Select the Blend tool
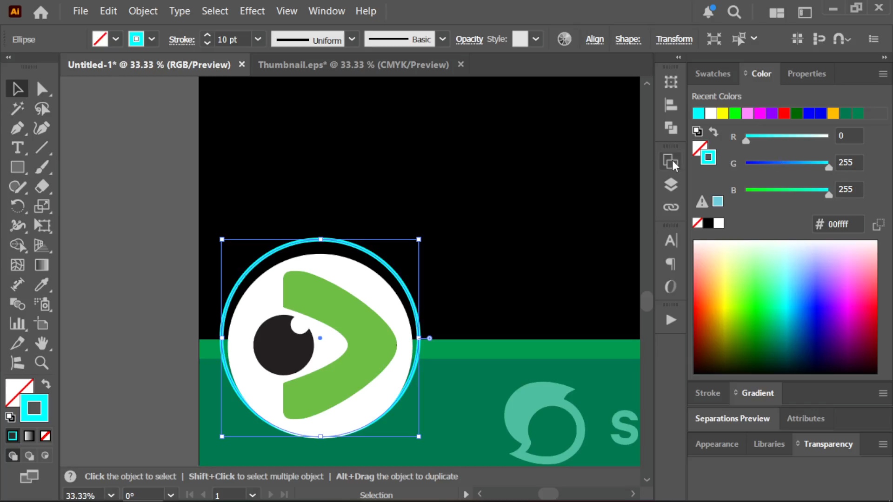The height and width of the screenshot is (502, 893). 17,304
